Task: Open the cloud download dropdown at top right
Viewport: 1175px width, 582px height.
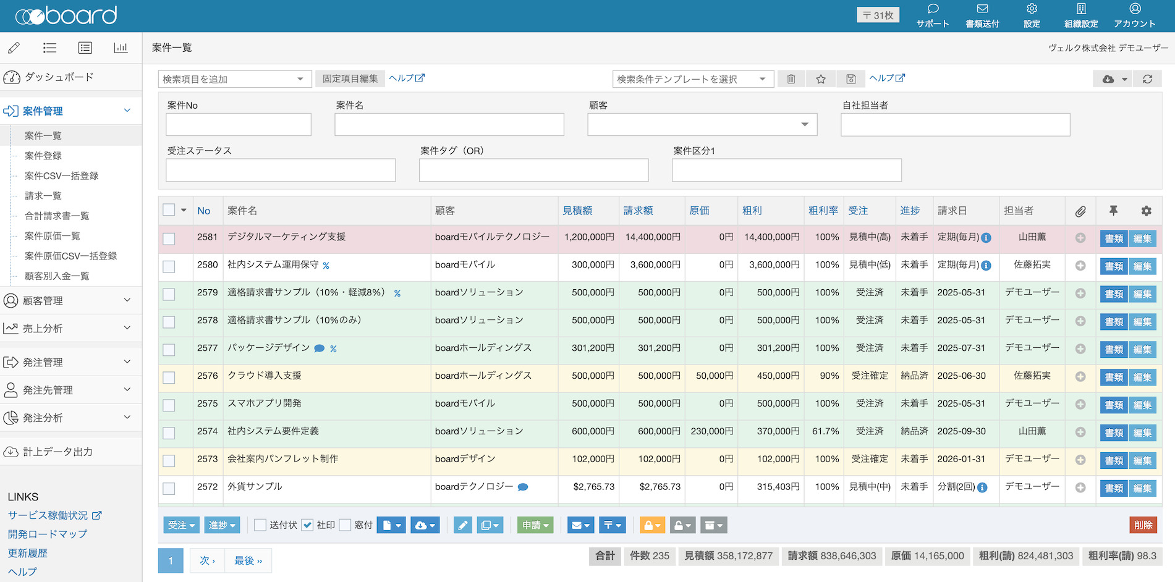Action: (1113, 79)
